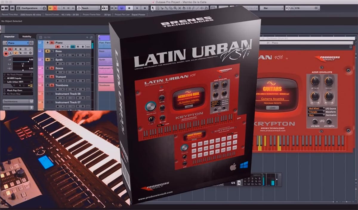The width and height of the screenshot is (358, 210).
Task: Solo the Saxos track
Action: click(52, 68)
